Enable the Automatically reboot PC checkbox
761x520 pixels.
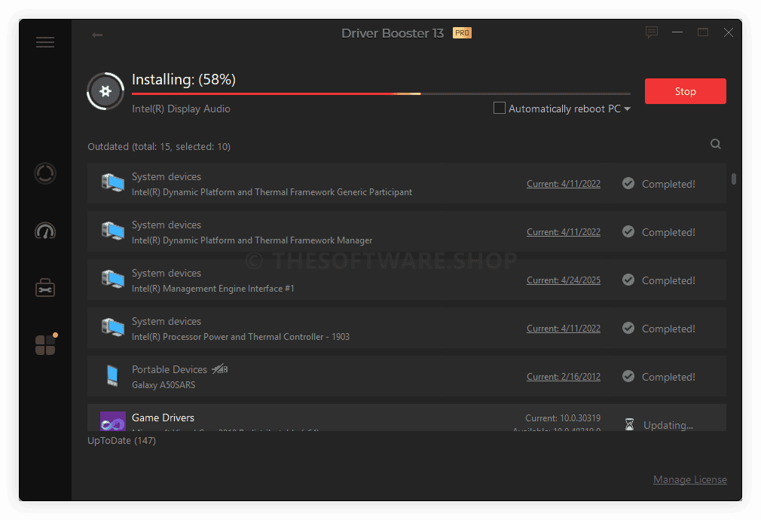click(x=500, y=109)
